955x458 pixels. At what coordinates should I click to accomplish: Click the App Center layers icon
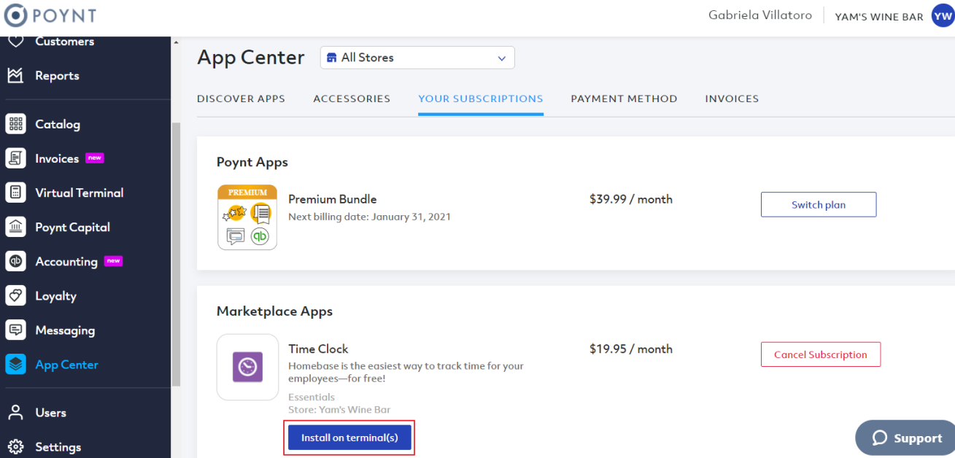coord(15,364)
